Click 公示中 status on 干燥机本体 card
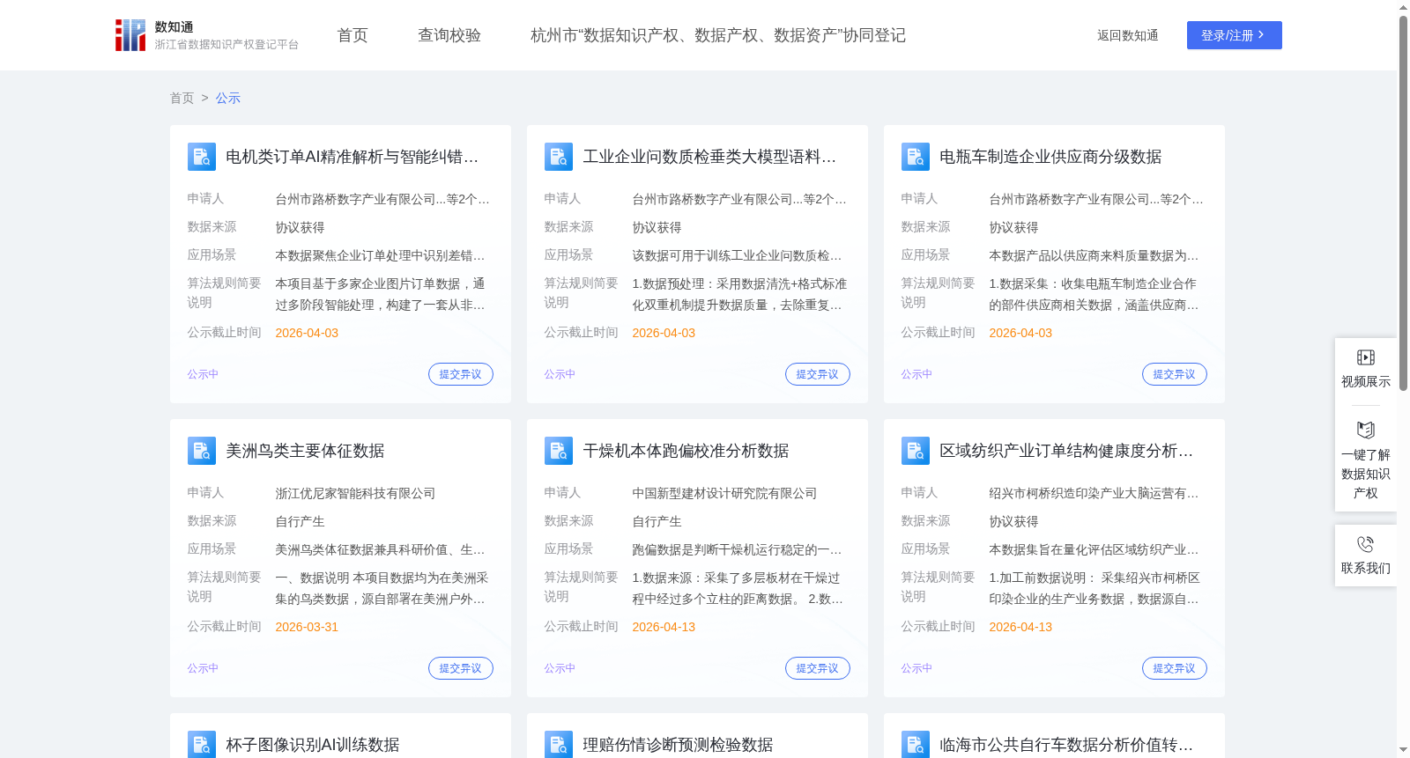Image resolution: width=1410 pixels, height=758 pixels. pos(560,668)
